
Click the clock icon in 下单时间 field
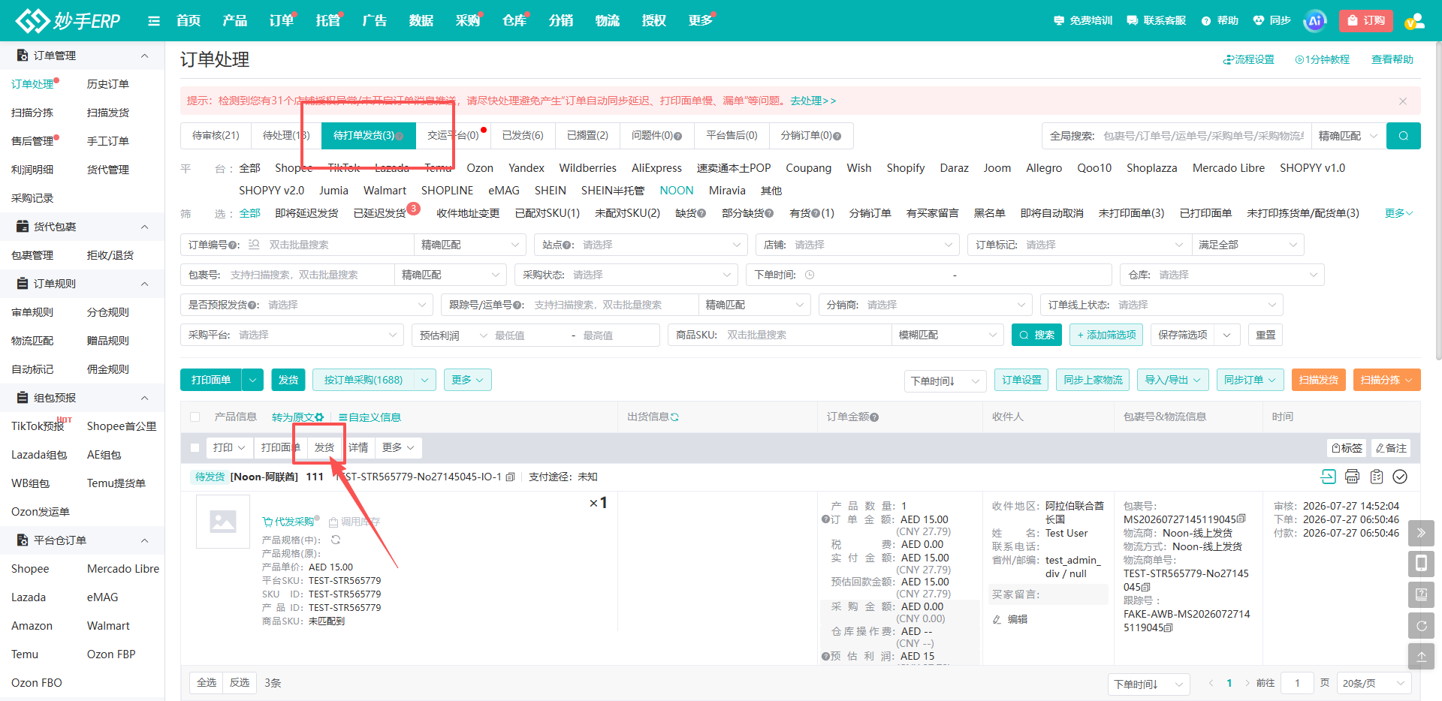tap(810, 275)
